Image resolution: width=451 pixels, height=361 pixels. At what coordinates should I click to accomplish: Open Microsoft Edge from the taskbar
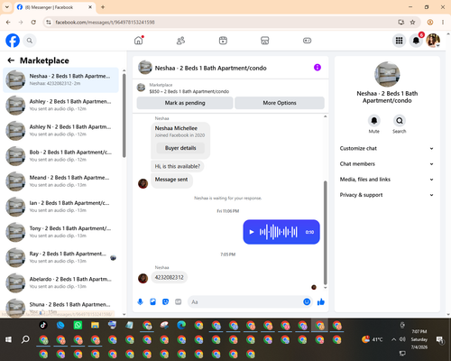coord(181,325)
